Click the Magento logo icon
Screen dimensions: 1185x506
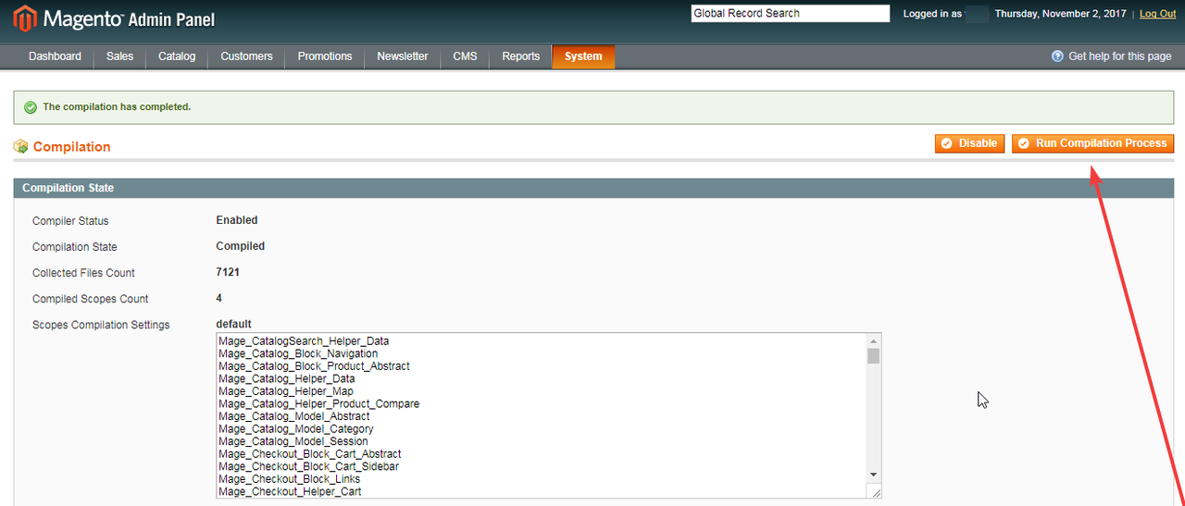tap(25, 19)
